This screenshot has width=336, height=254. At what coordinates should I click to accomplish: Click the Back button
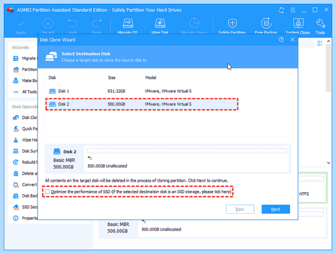[240, 209]
